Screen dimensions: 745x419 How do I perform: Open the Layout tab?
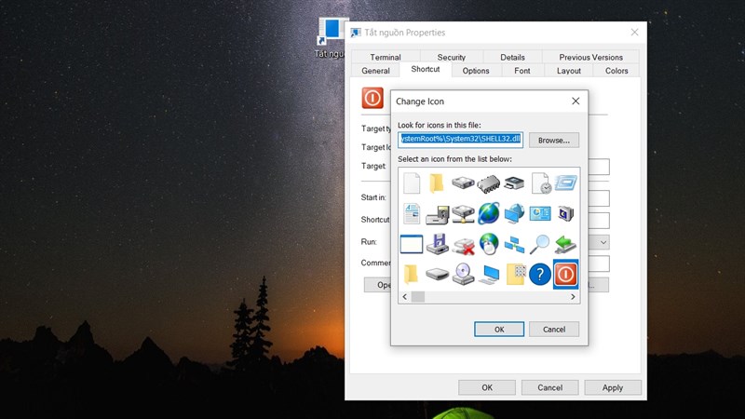[x=569, y=71]
